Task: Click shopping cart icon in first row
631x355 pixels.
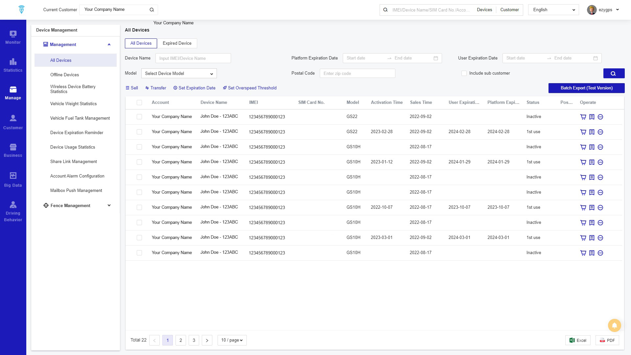Action: tap(583, 117)
